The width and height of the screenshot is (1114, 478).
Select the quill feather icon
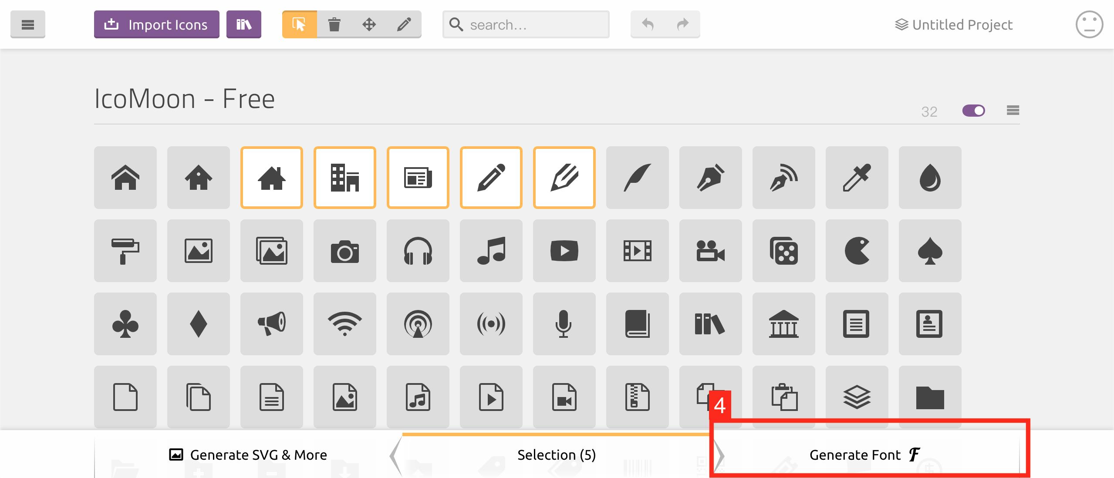pos(638,178)
